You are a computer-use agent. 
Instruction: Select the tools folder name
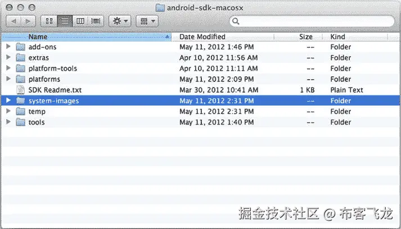[37, 122]
